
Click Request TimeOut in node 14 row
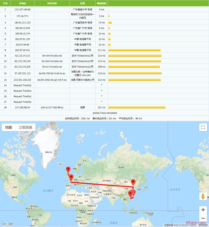click(x=22, y=85)
